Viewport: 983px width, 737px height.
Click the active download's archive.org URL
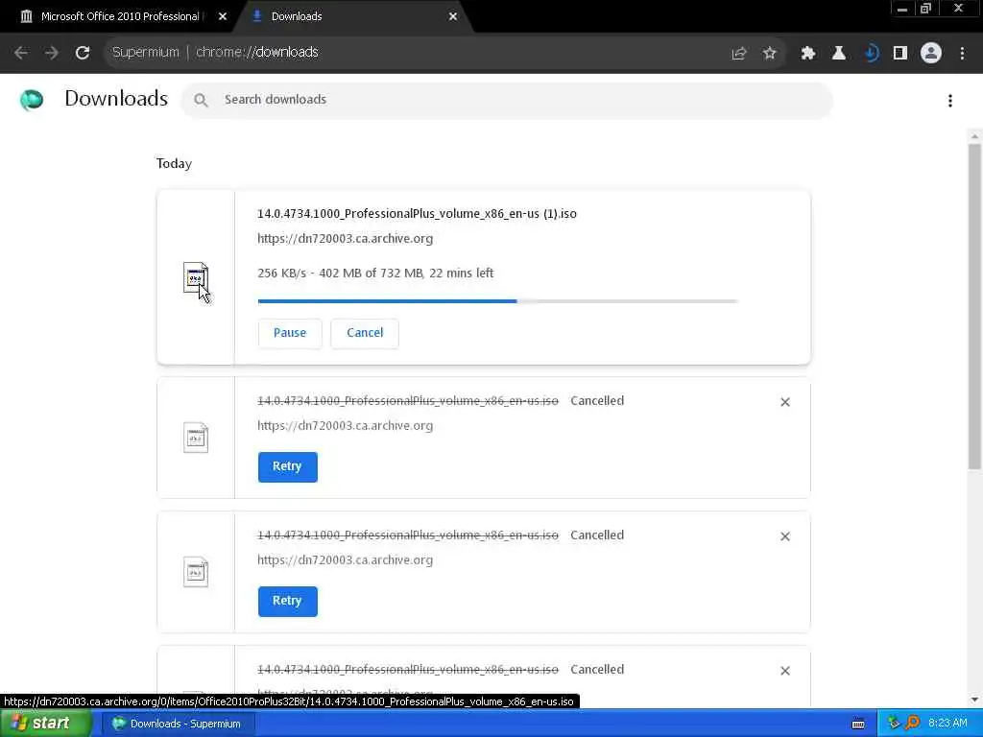point(346,239)
